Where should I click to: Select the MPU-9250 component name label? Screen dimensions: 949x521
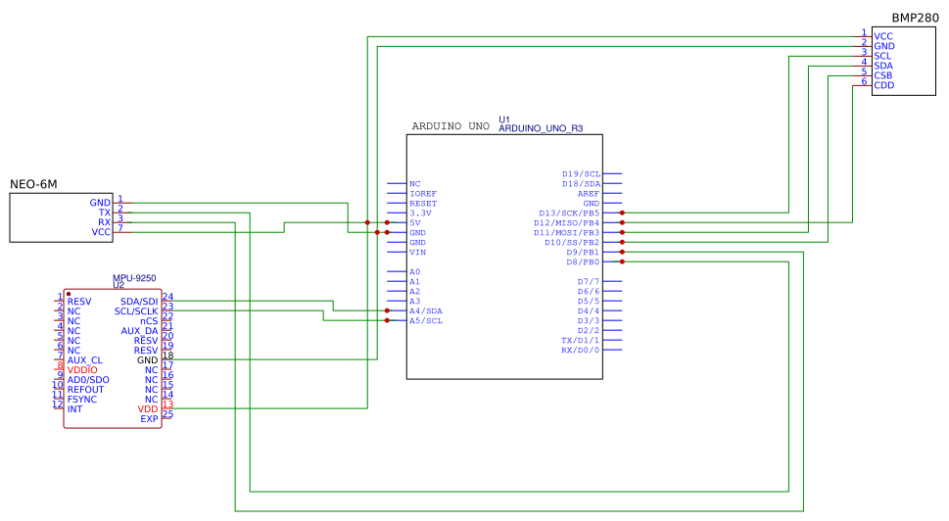(x=134, y=278)
